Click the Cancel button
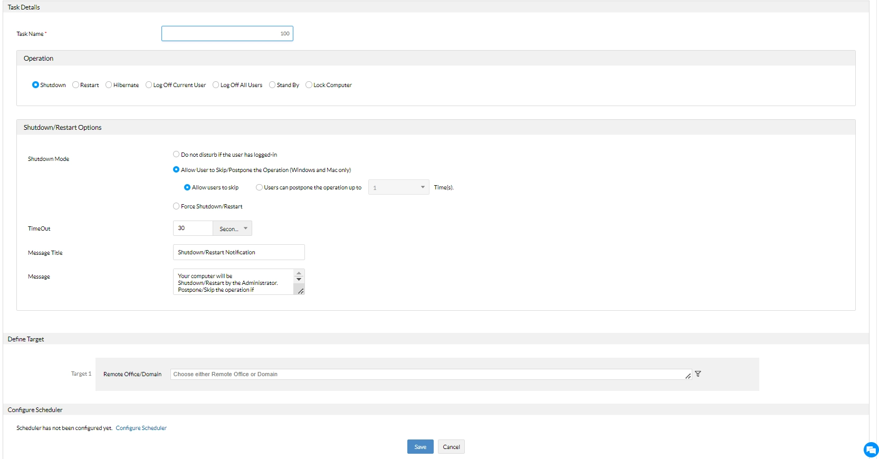The image size is (879, 459). pos(451,447)
